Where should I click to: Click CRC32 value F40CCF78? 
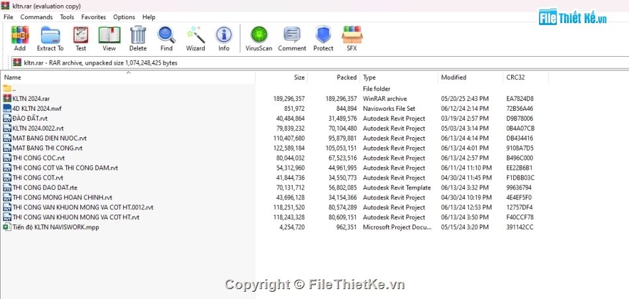[x=520, y=217]
